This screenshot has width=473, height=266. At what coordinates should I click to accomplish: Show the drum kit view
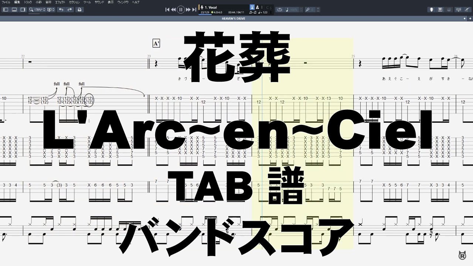[449, 10]
